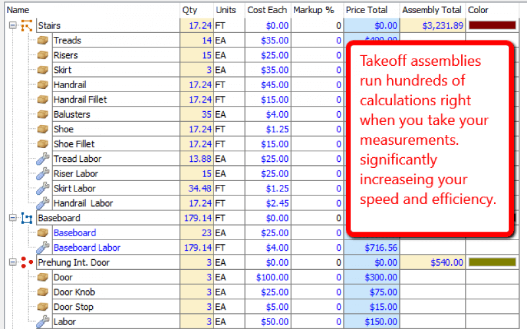Image resolution: width=527 pixels, height=329 pixels.
Task: Click the Assembly Total column header
Action: (433, 10)
